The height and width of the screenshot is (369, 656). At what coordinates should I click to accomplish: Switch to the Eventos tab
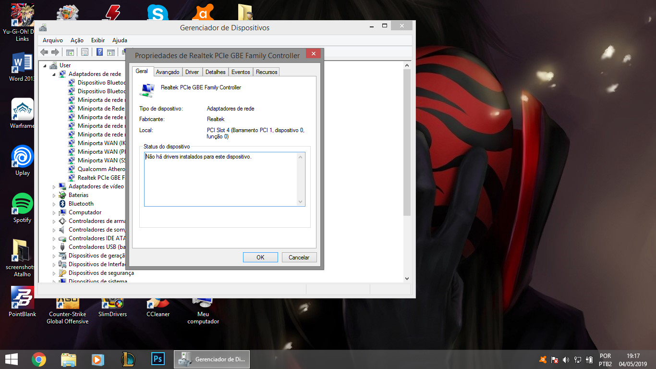[x=241, y=72]
